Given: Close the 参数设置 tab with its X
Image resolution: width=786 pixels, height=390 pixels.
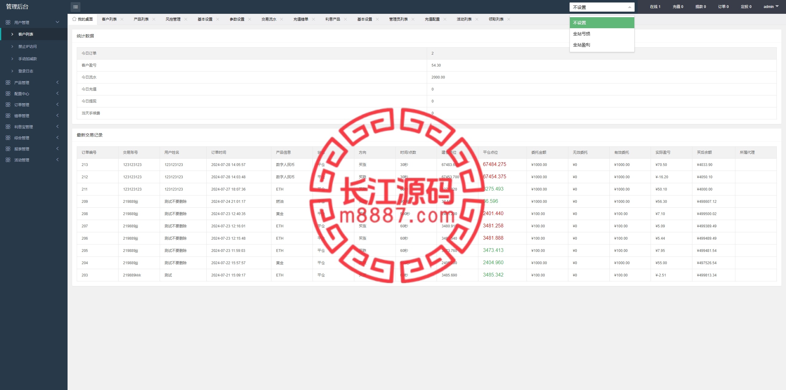Looking at the screenshot, I should [x=250, y=19].
